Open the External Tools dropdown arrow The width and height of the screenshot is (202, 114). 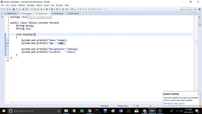click(60, 9)
